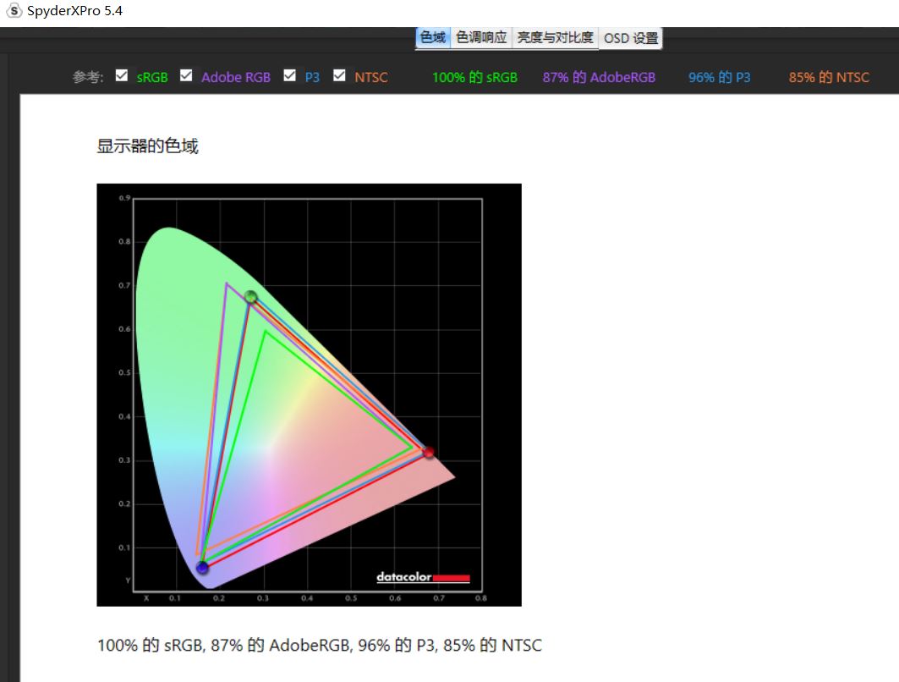Click the 100% 的 sRGB result text
This screenshot has width=899, height=682.
[x=474, y=76]
